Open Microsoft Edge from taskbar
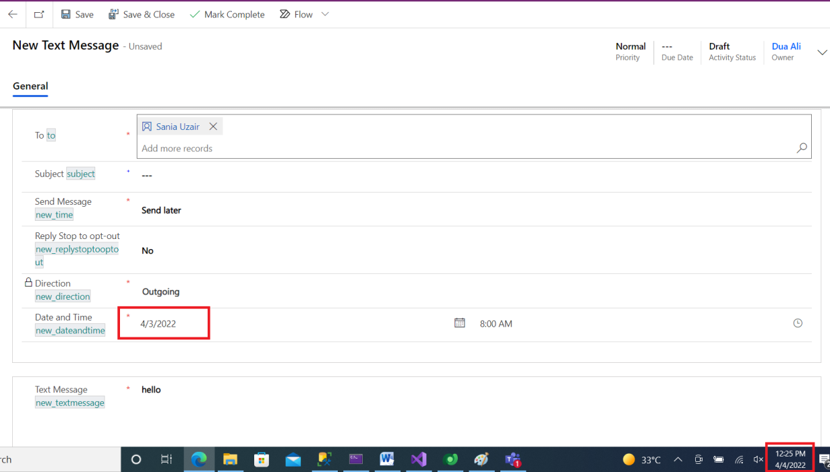 [199, 459]
